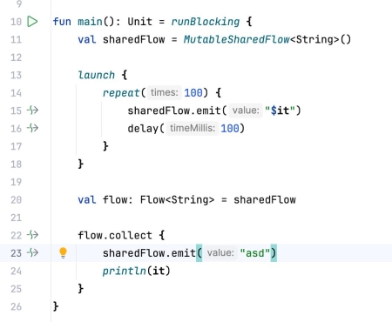Image resolution: width=392 pixels, height=322 pixels.
Task: Click line number 20 in the gutter
Action: [17, 200]
